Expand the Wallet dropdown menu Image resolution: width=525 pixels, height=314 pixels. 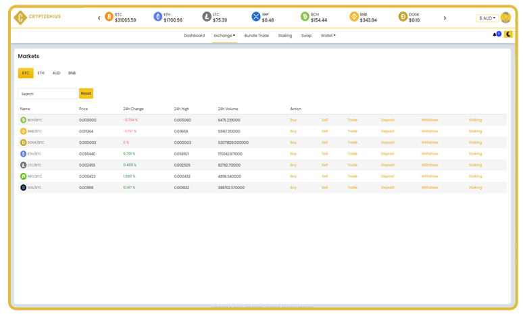click(328, 35)
